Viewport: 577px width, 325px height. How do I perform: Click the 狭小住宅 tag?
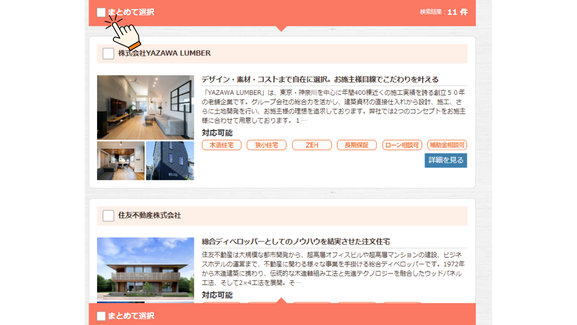[266, 145]
